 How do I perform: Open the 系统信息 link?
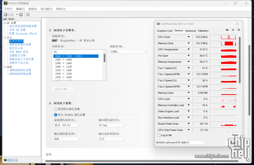[x=12, y=160]
